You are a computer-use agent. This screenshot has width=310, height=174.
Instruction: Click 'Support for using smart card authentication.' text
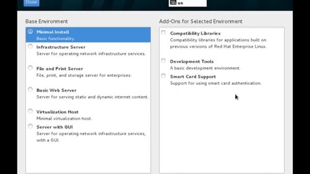click(x=216, y=83)
